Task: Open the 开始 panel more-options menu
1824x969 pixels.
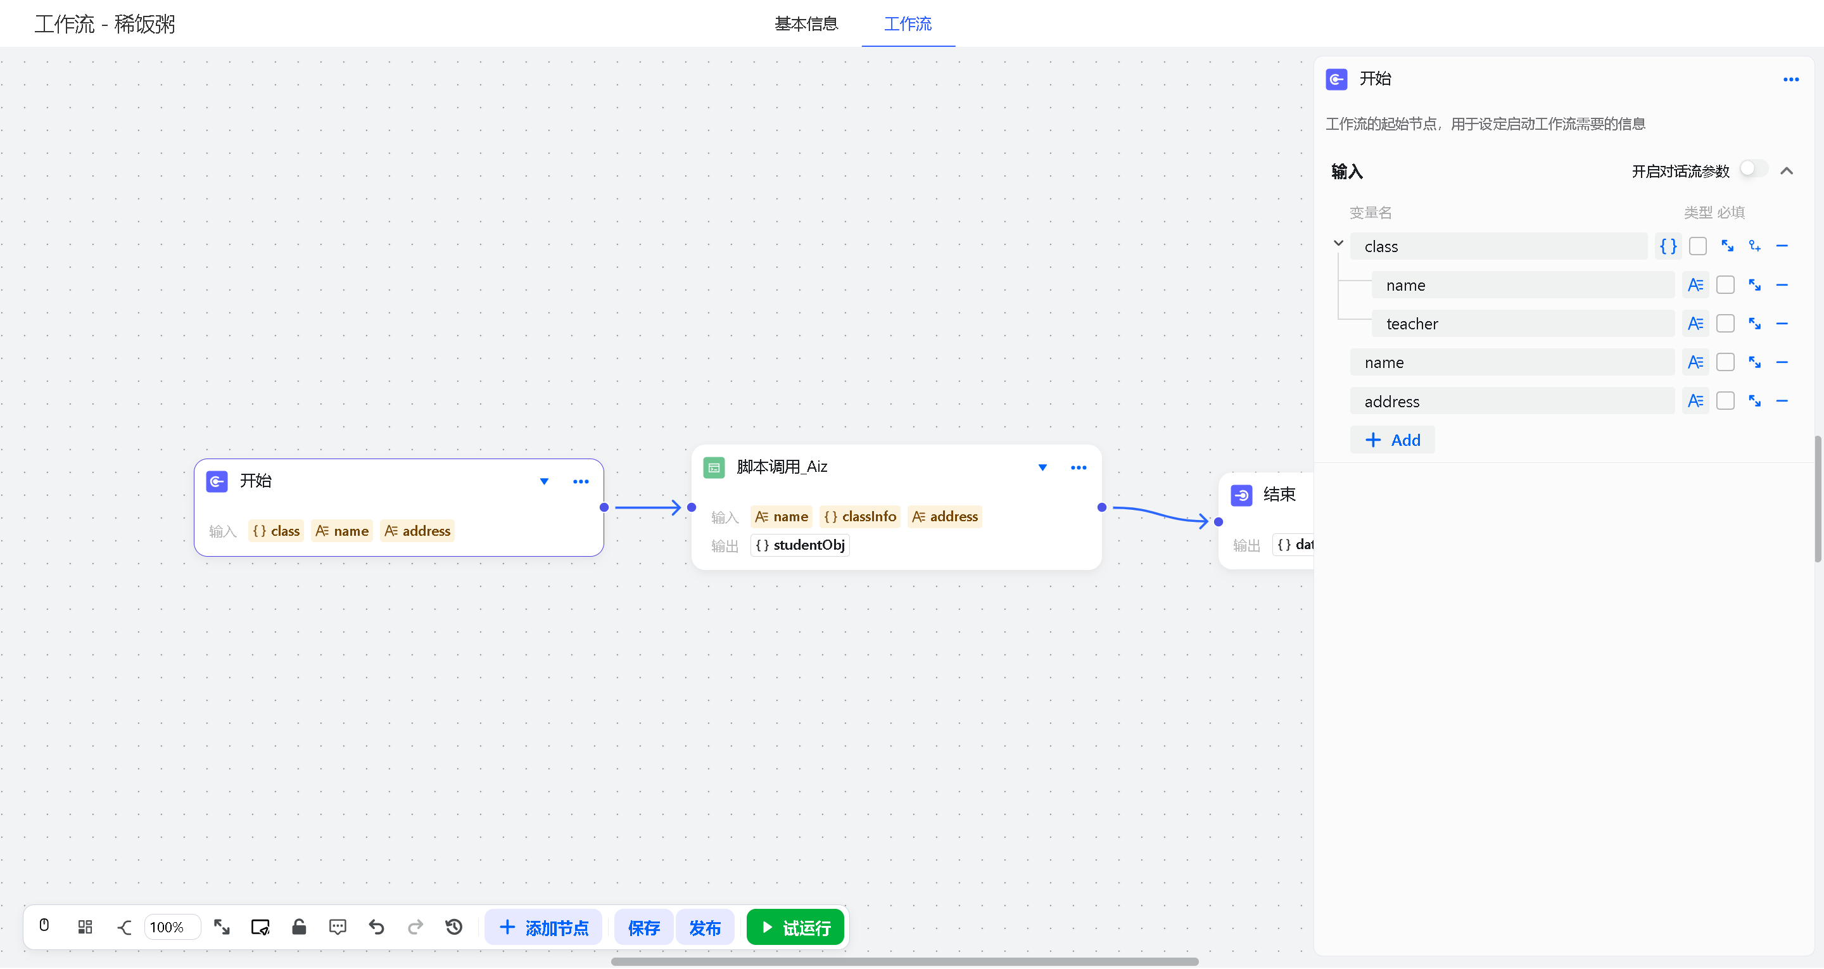Action: tap(1790, 79)
